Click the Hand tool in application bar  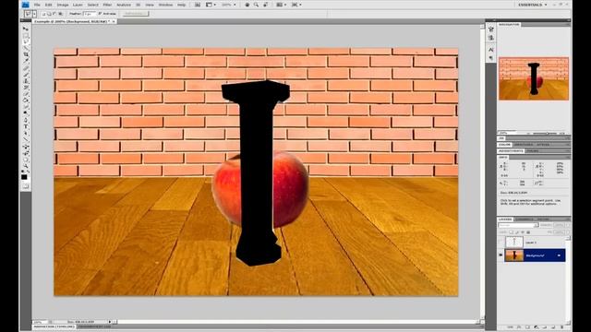pos(247,5)
